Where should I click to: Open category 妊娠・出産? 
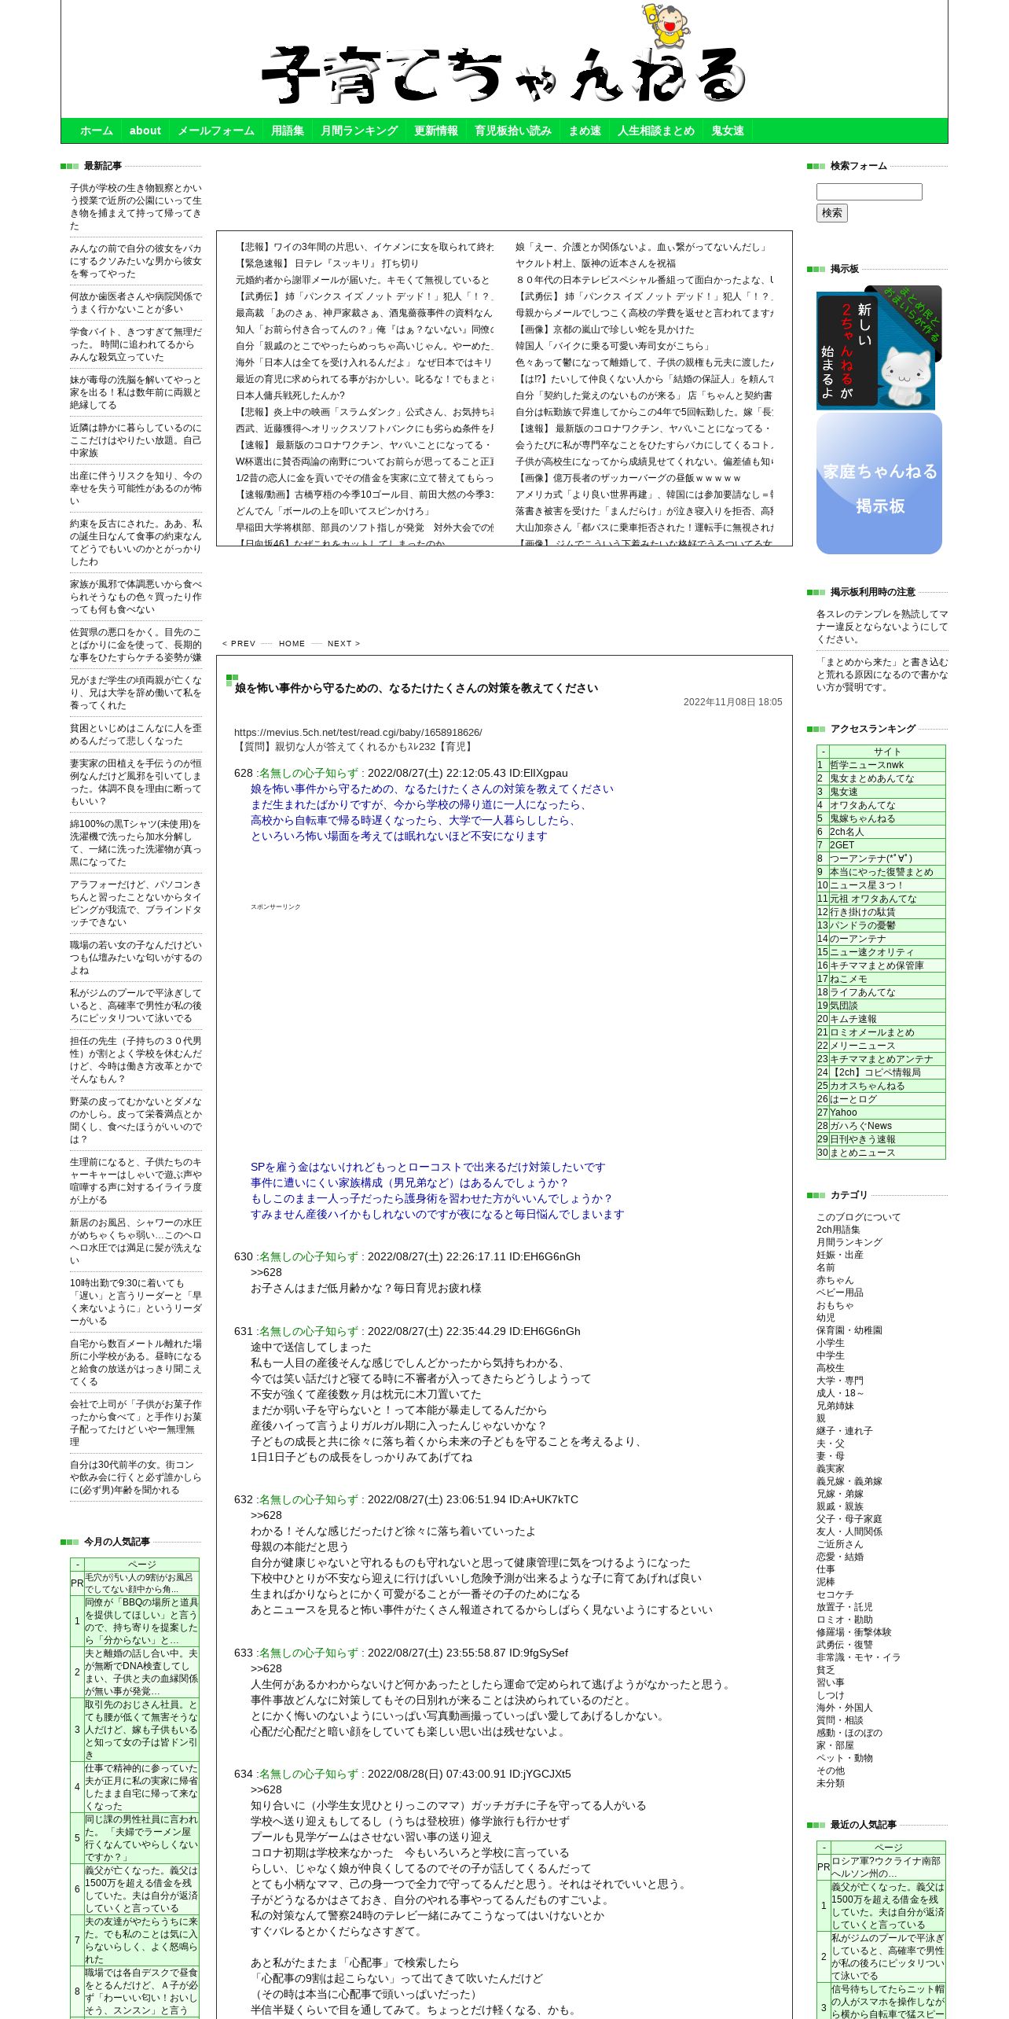point(839,1255)
